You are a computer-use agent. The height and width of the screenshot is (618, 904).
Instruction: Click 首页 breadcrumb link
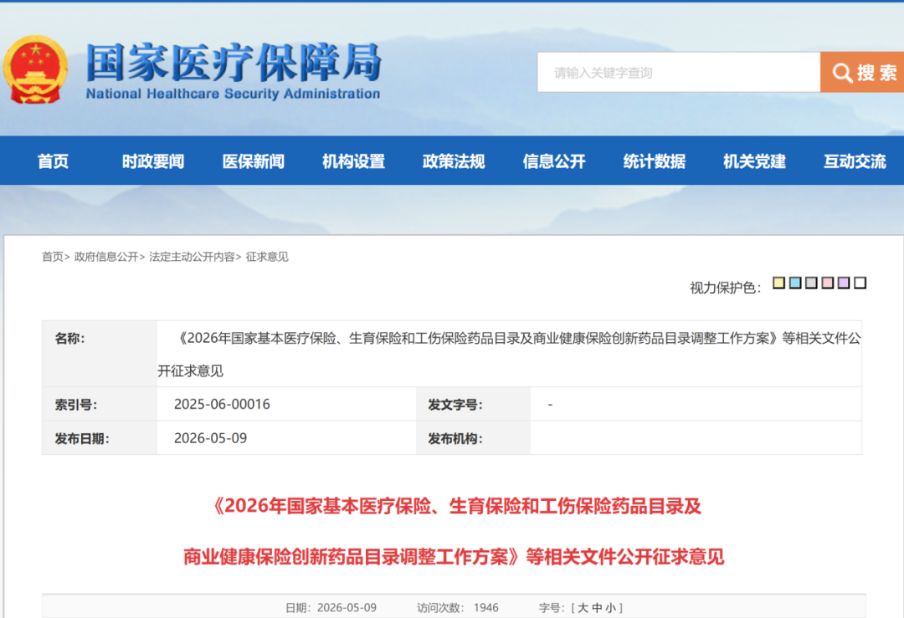(53, 257)
